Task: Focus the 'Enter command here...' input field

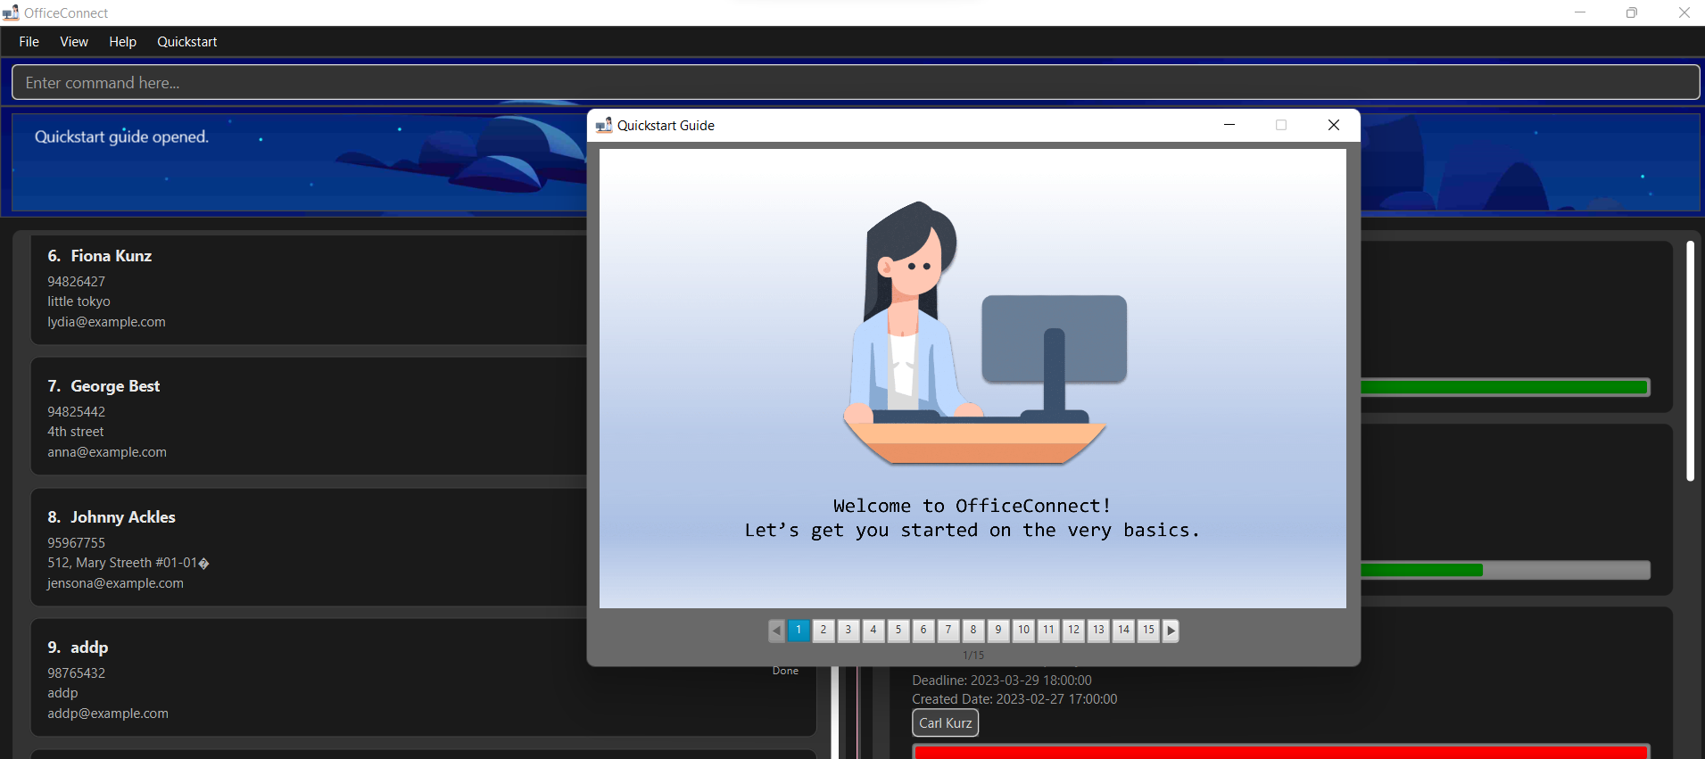Action: click(x=855, y=82)
